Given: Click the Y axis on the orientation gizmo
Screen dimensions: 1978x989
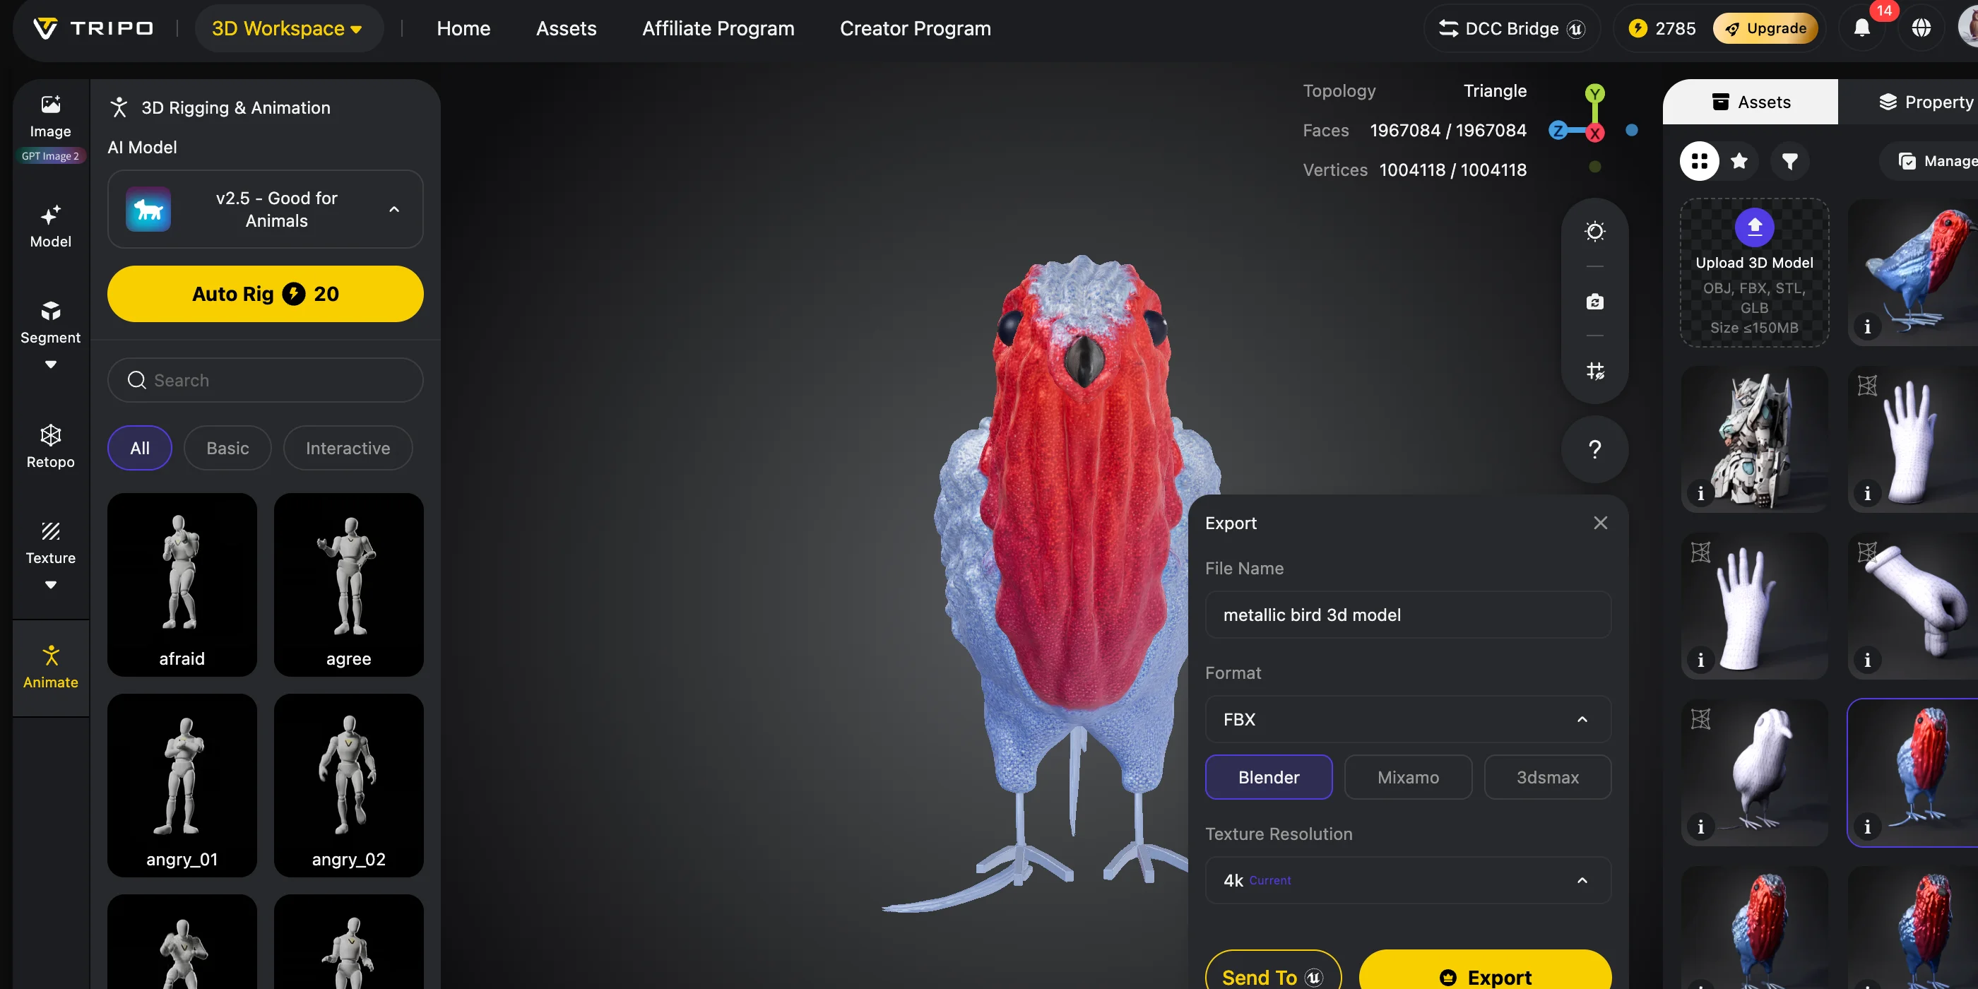Looking at the screenshot, I should (1595, 94).
